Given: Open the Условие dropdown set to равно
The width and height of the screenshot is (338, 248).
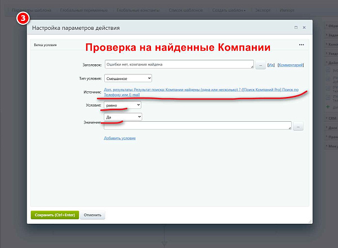Looking at the screenshot, I should click(x=123, y=105).
